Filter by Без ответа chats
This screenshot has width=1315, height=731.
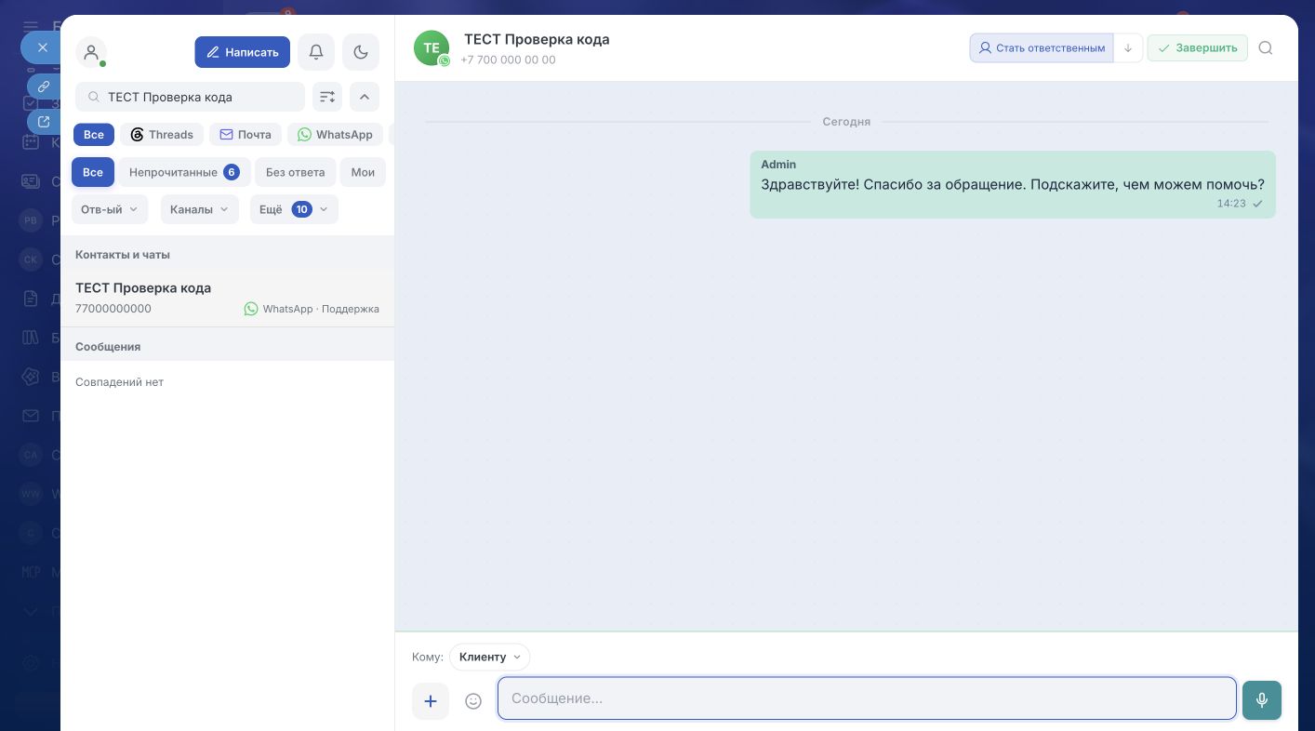click(x=296, y=172)
